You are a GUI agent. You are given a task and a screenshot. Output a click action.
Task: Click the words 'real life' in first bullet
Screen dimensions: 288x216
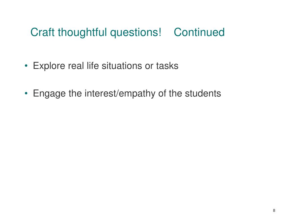click(x=83, y=66)
